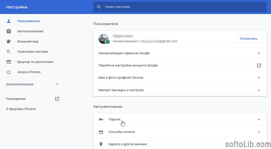This screenshot has width=271, height=149.
Task: Click the location pin icon beside Адреса
Action: coord(101,144)
